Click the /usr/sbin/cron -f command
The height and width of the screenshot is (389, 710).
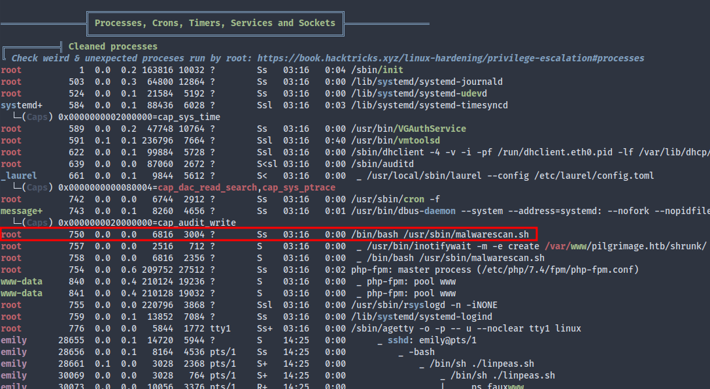tap(394, 199)
